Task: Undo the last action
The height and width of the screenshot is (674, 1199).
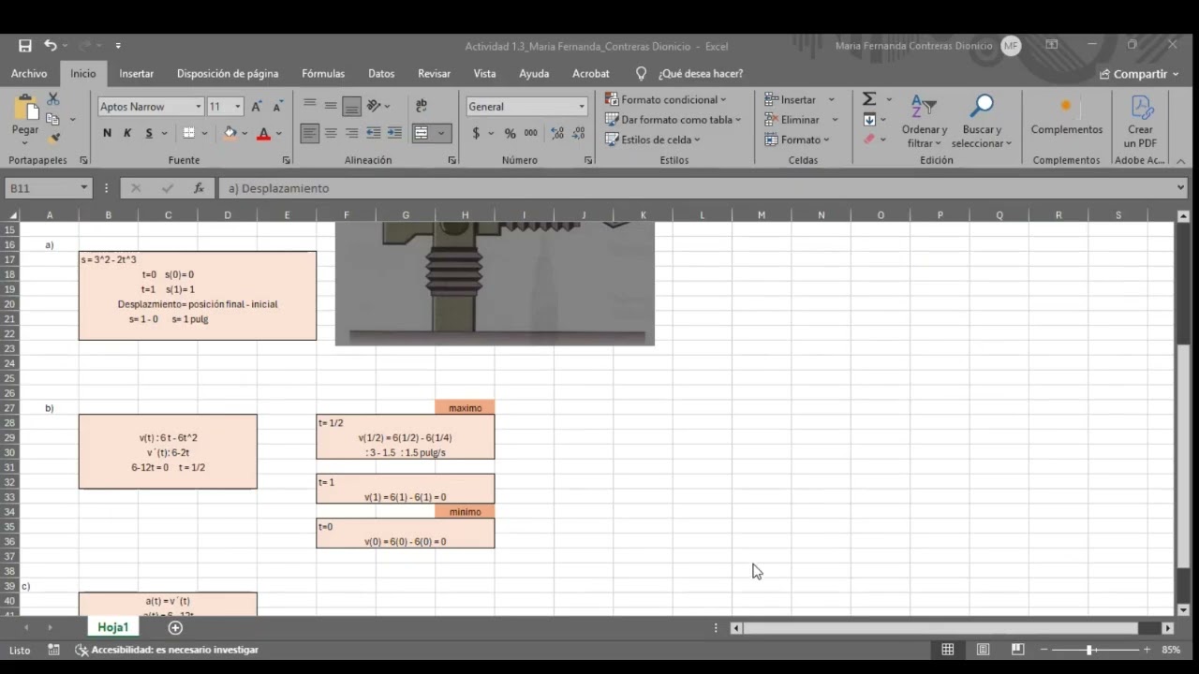Action: click(50, 46)
